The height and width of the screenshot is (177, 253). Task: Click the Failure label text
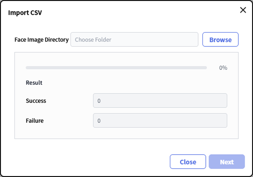coord(35,120)
